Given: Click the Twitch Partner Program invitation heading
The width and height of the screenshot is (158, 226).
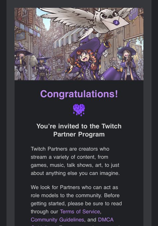Looking at the screenshot, I should [x=79, y=130].
